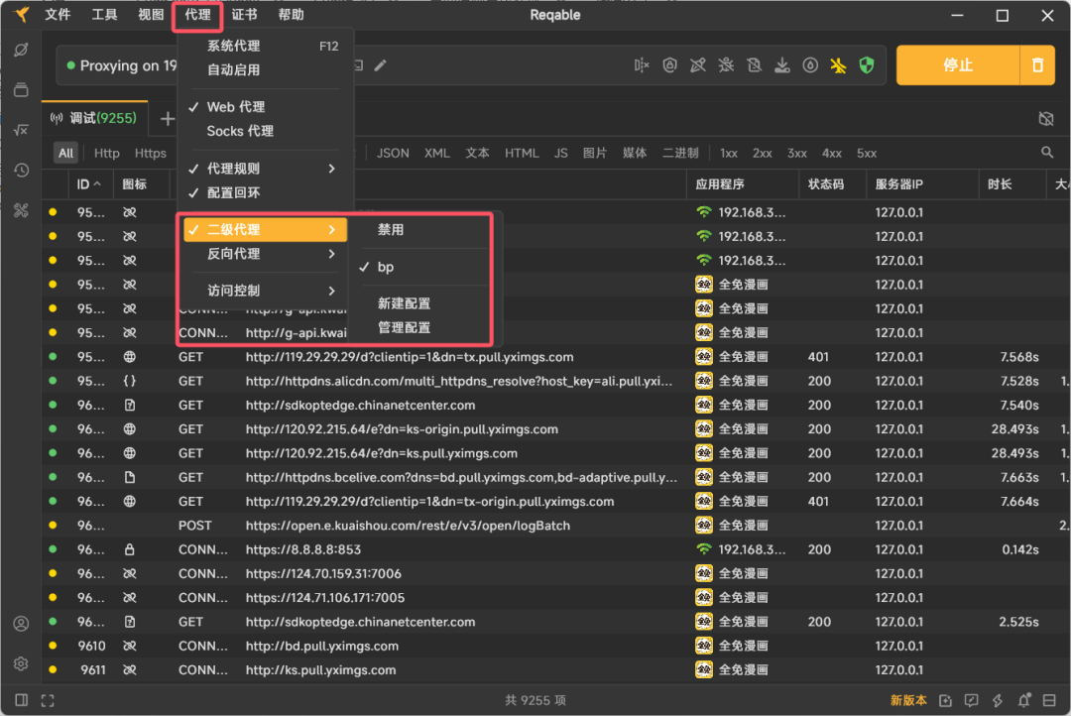Click the download icon in the toolbar

click(x=782, y=63)
